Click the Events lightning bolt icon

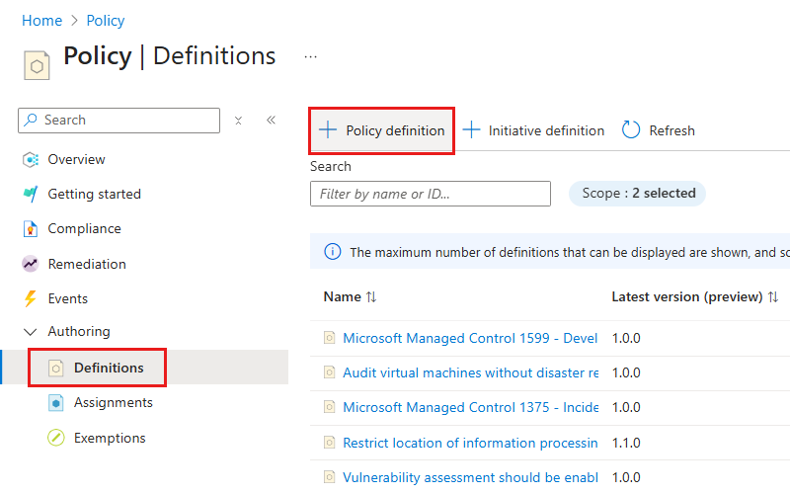(x=31, y=298)
